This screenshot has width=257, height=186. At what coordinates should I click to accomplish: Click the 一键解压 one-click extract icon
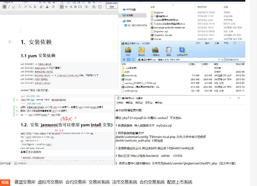(x=155, y=51)
